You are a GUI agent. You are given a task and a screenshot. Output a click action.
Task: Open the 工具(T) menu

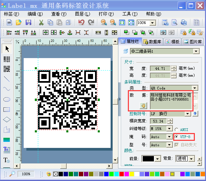130,14
